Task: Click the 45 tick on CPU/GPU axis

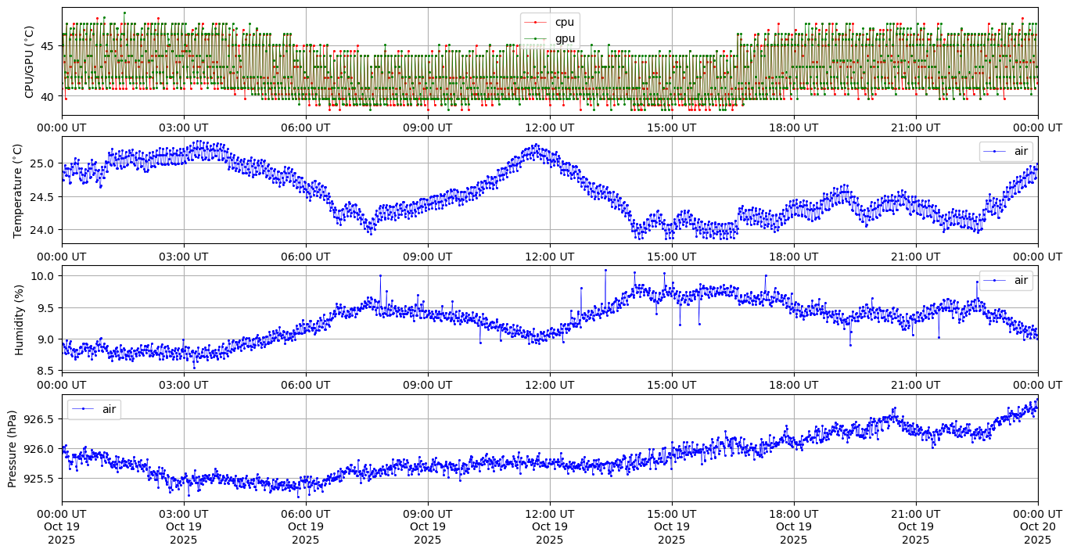Action: 47,45
